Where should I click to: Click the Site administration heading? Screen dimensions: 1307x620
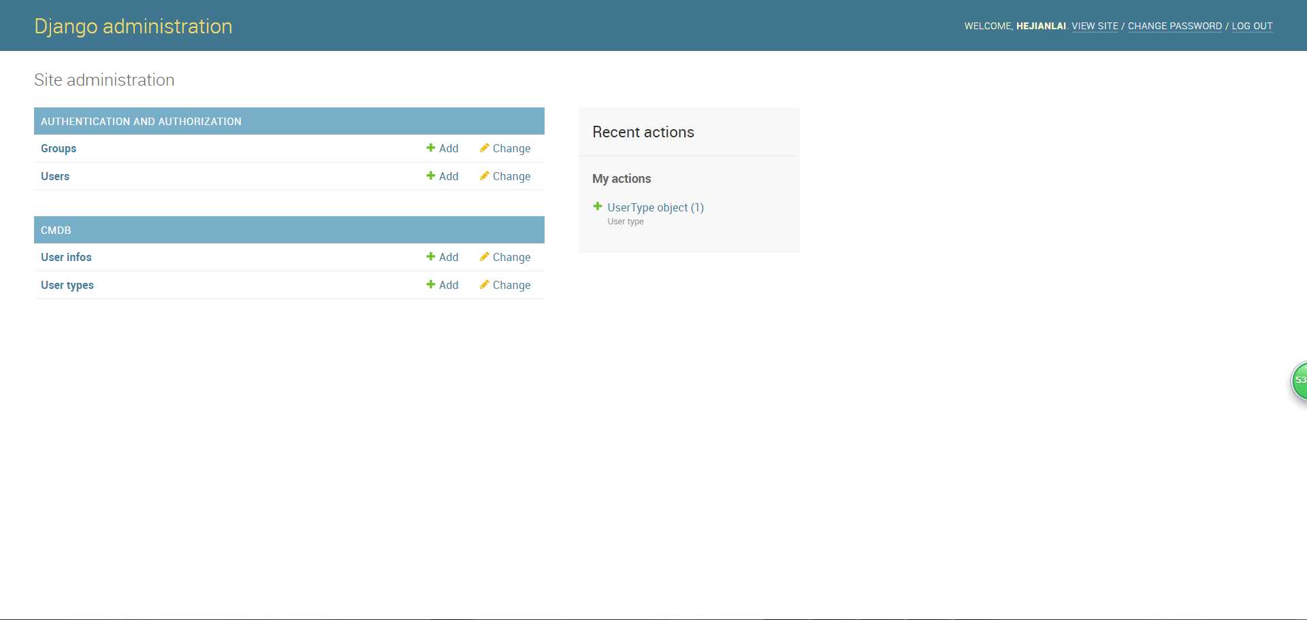[104, 80]
